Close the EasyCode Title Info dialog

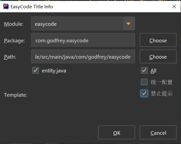coord(174,6)
